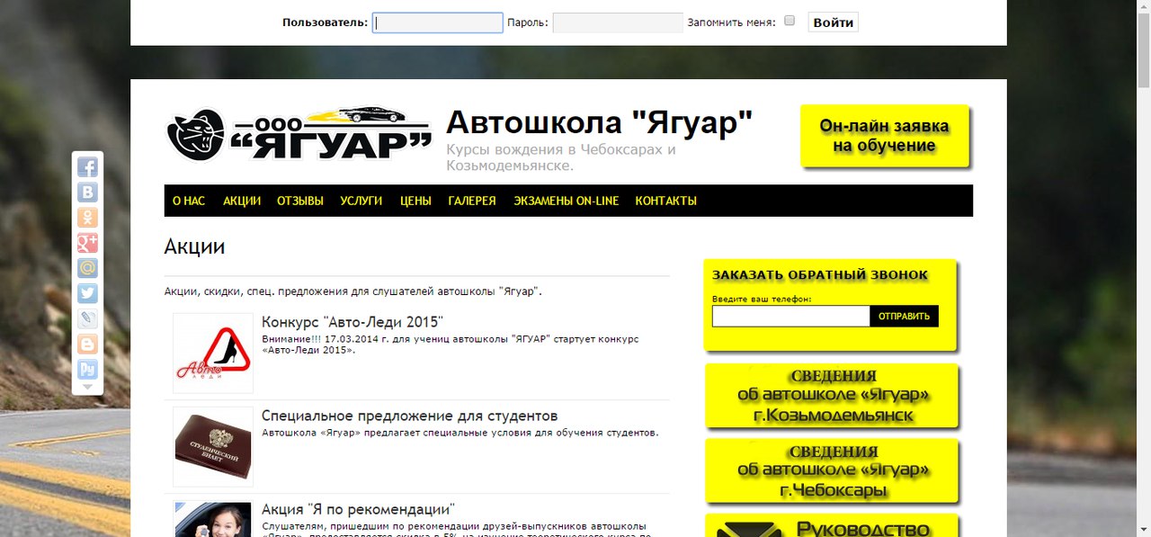Open the 'ЦЕНЫ' menu item
The height and width of the screenshot is (537, 1151).
[415, 201]
